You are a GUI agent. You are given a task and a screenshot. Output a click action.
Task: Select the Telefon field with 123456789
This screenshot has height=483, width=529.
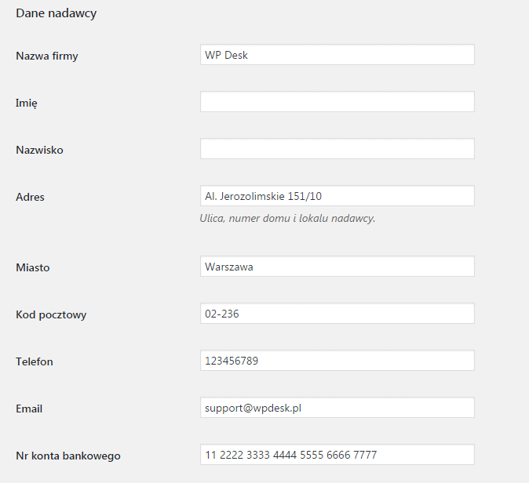pyautogui.click(x=337, y=361)
